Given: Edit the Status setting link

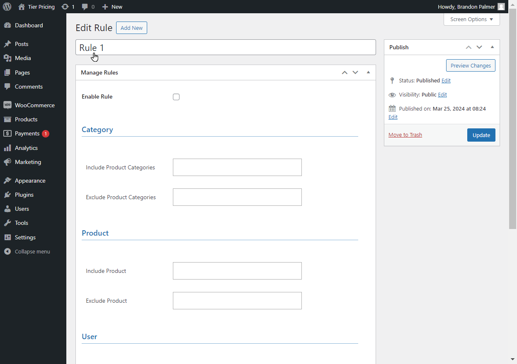Looking at the screenshot, I should point(446,80).
